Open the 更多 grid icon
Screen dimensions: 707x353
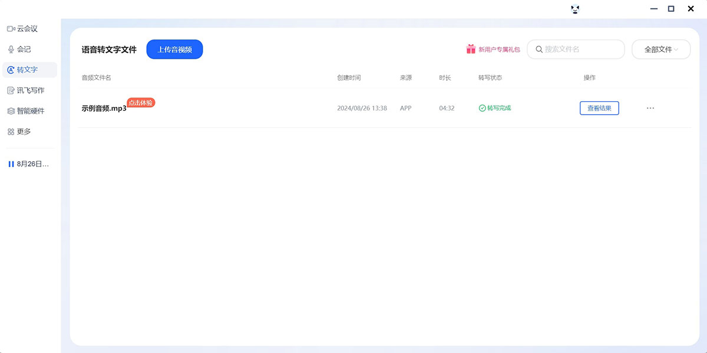11,132
